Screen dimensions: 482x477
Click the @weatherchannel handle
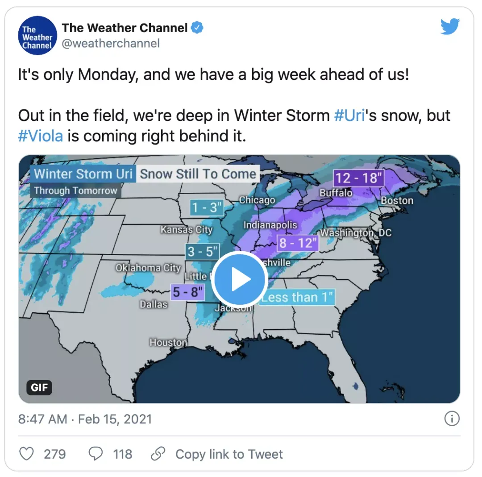click(x=111, y=43)
